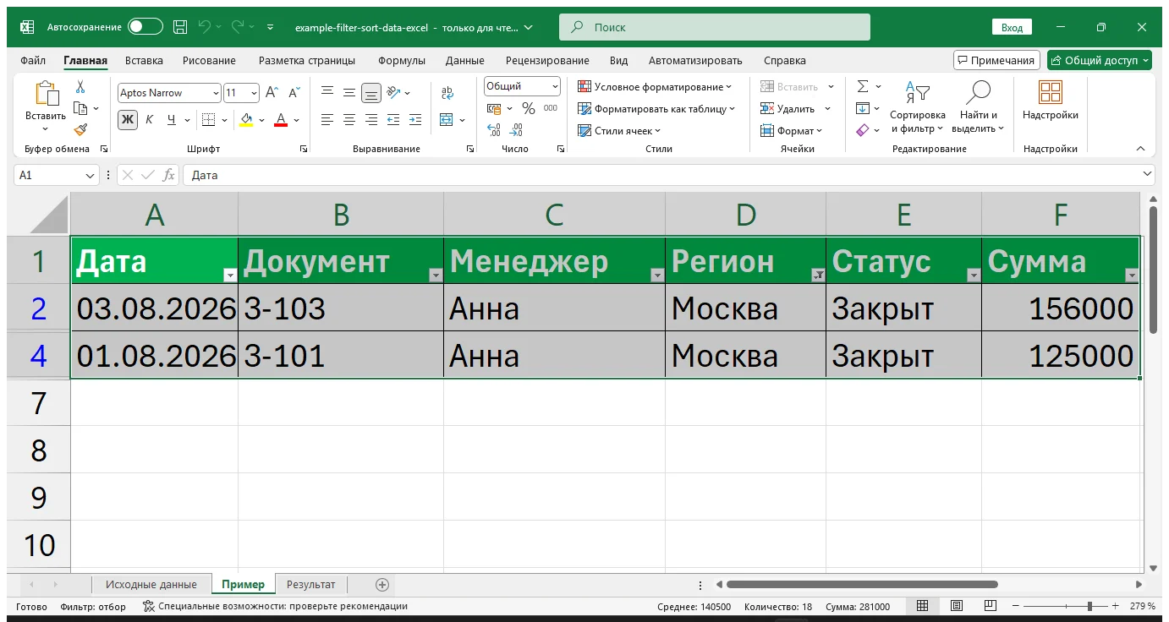The image size is (1169, 622).
Task: Align cell content to top
Action: tap(327, 93)
